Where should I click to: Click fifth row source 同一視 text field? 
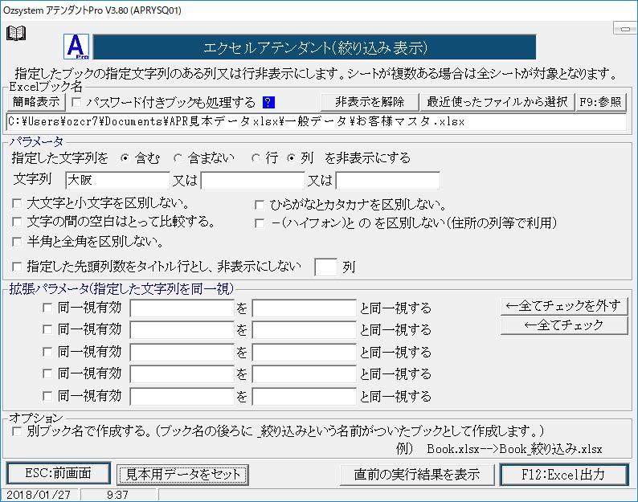tap(182, 396)
